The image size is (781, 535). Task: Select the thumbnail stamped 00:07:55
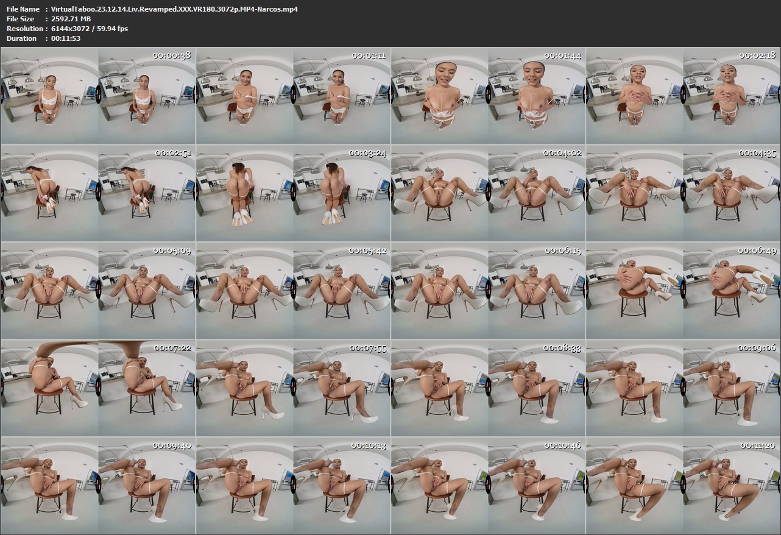pos(293,388)
